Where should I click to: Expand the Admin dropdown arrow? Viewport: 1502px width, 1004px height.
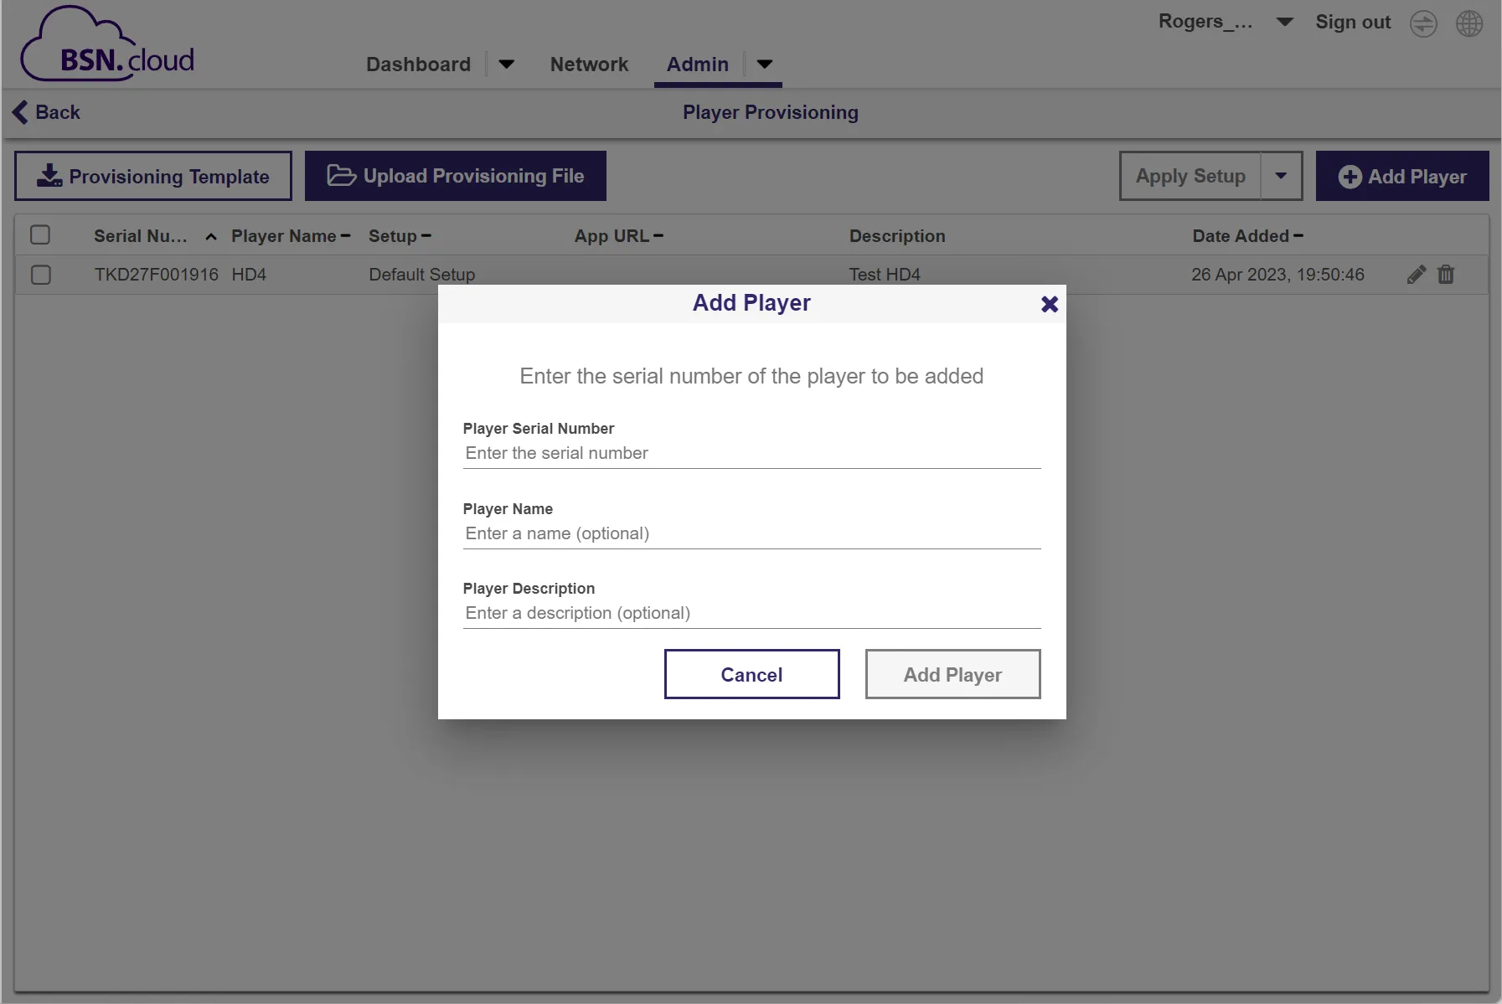(764, 64)
